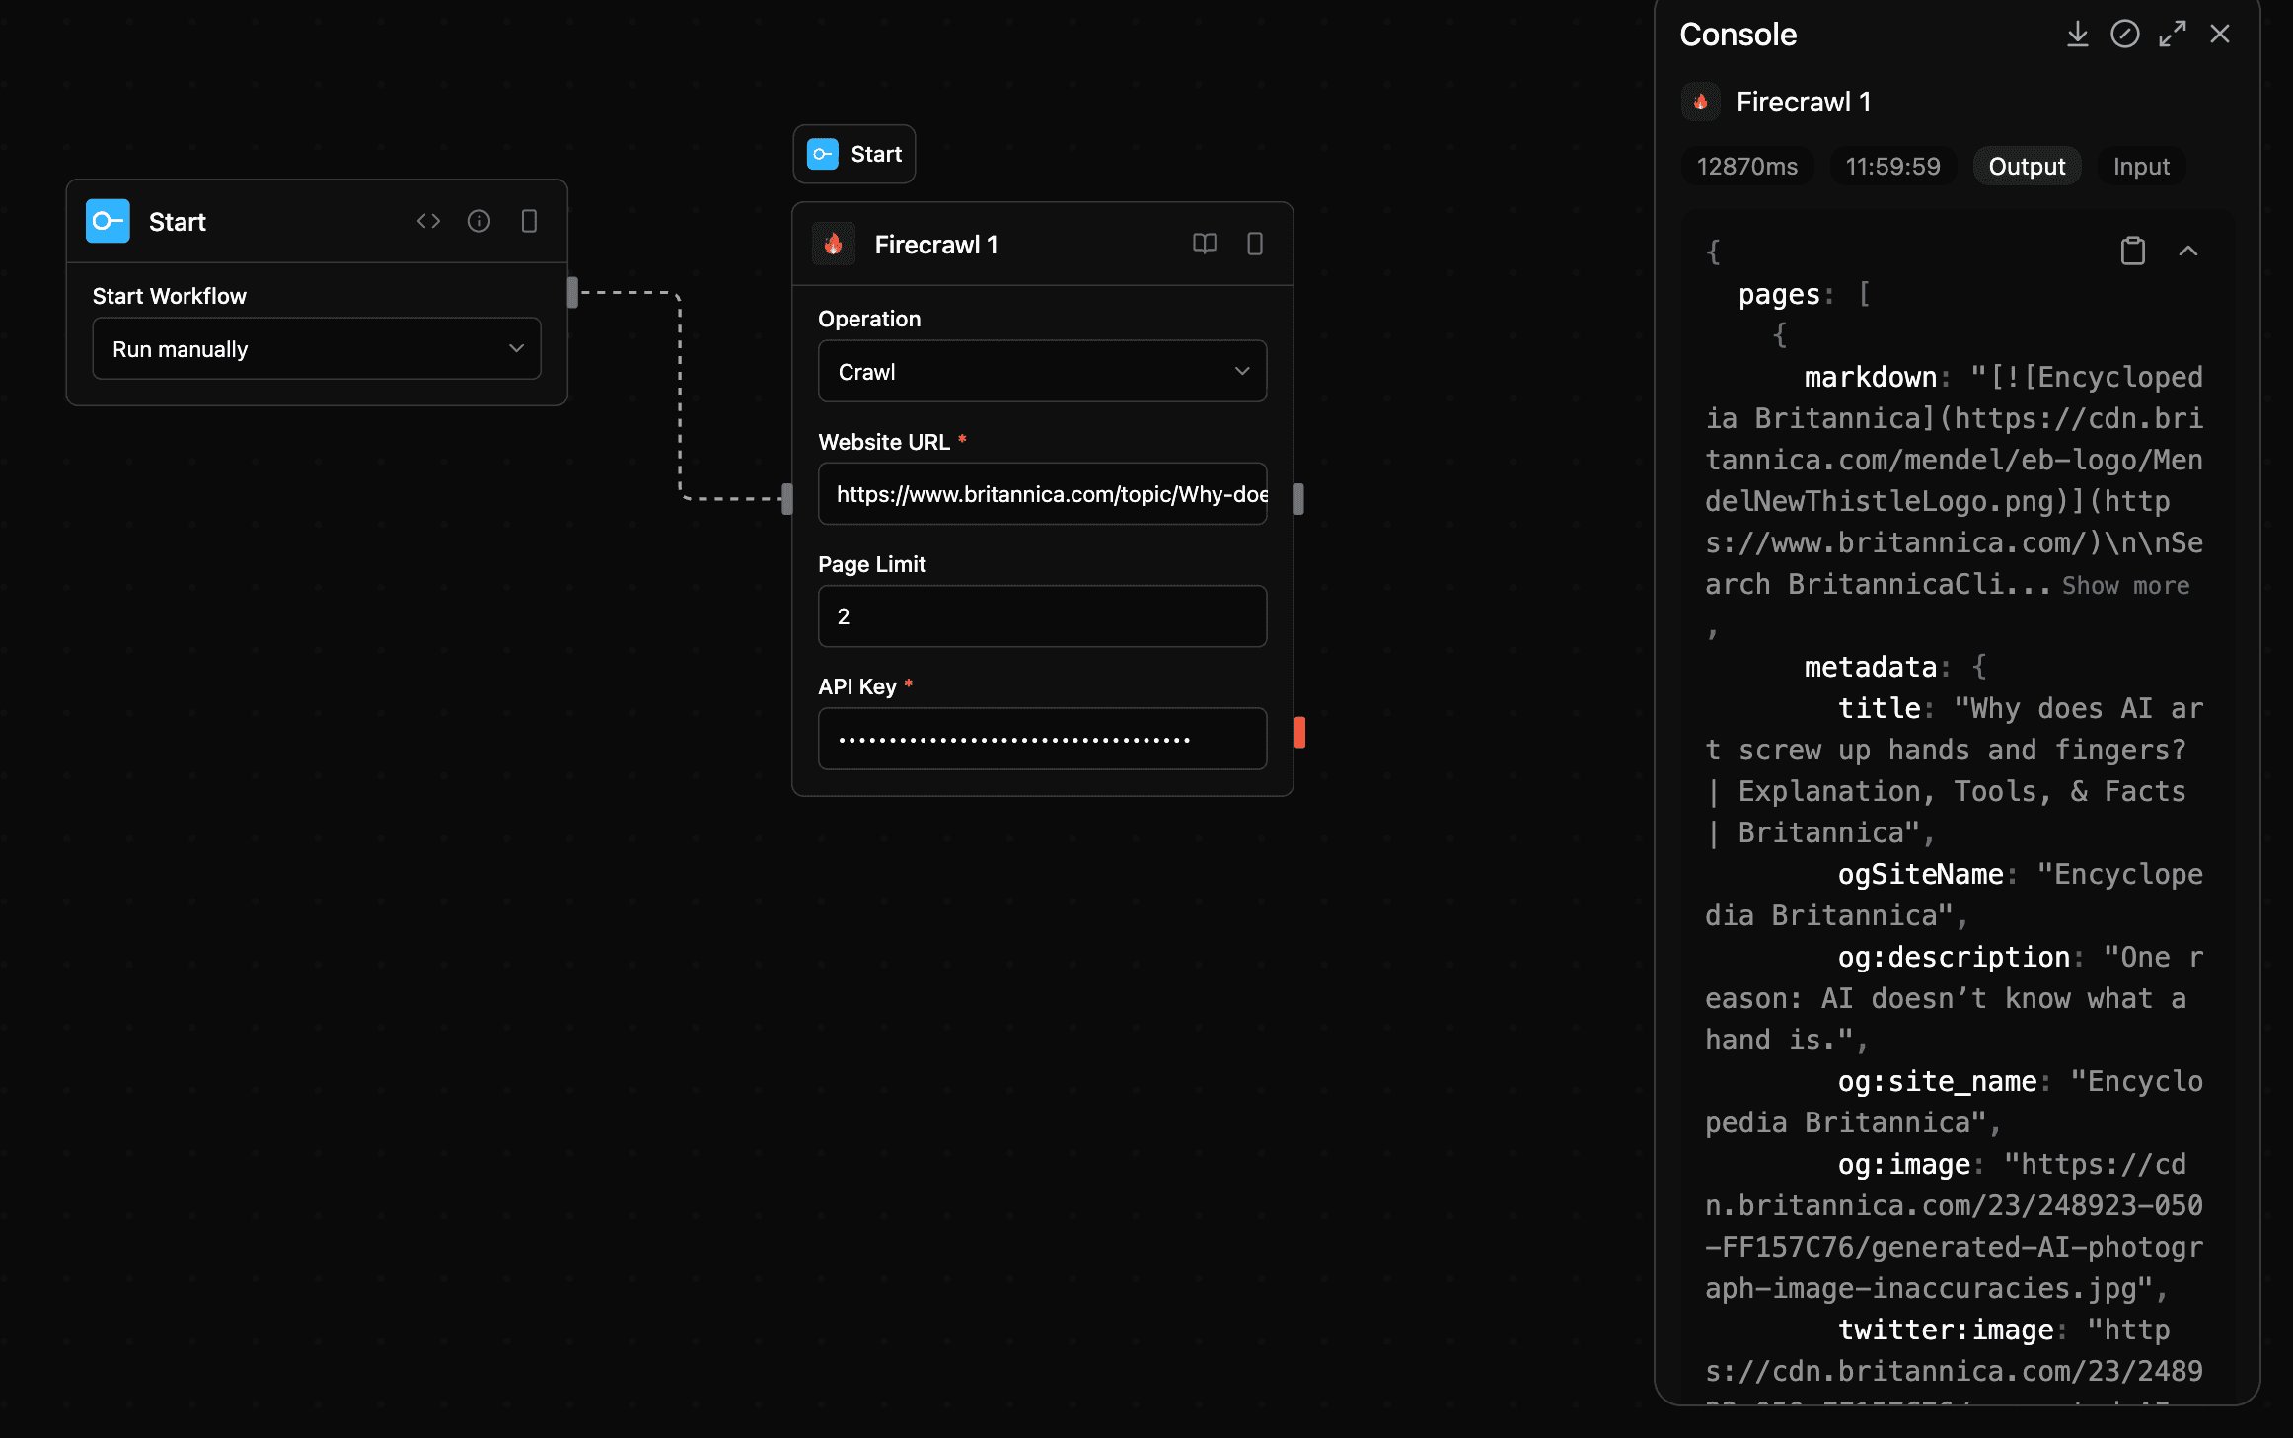Open the Operation dropdown showing Crawl
The image size is (2293, 1438).
coord(1042,371)
